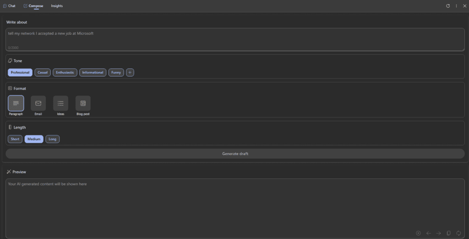The width and height of the screenshot is (469, 239).
Task: Select the Funny tone
Action: pos(116,72)
